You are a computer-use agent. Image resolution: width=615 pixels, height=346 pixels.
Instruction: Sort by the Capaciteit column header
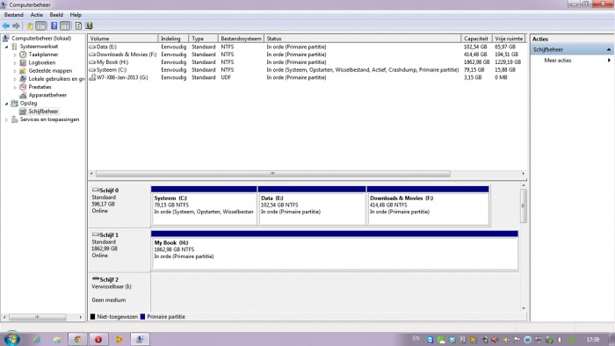pos(476,39)
